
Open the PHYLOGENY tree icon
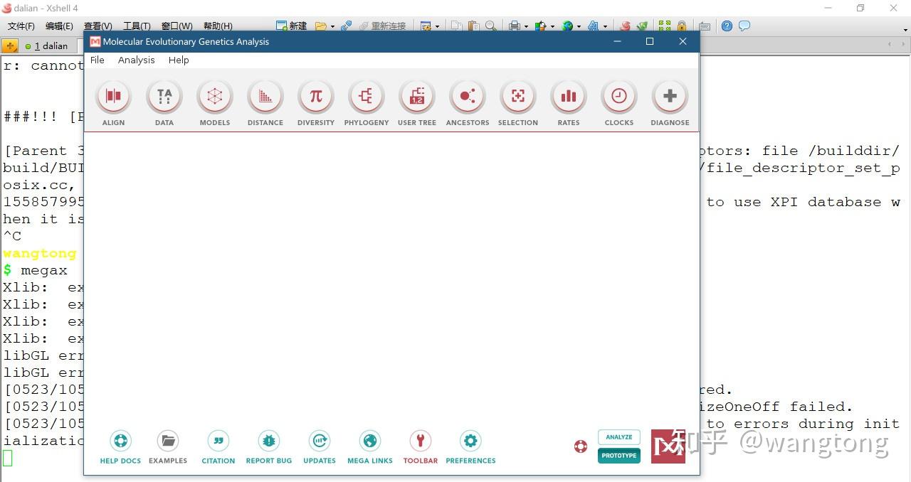(x=367, y=97)
